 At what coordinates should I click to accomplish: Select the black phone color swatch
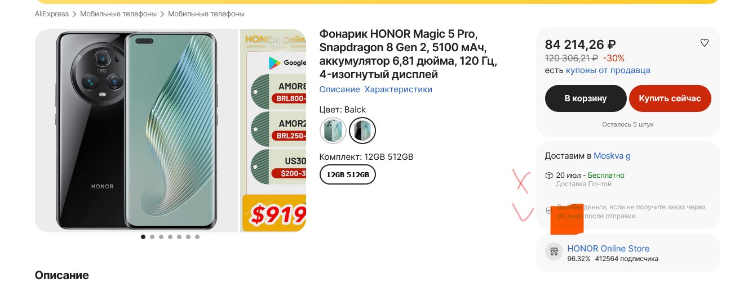[x=362, y=131]
